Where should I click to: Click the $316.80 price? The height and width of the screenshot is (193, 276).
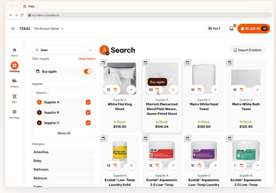120,127
